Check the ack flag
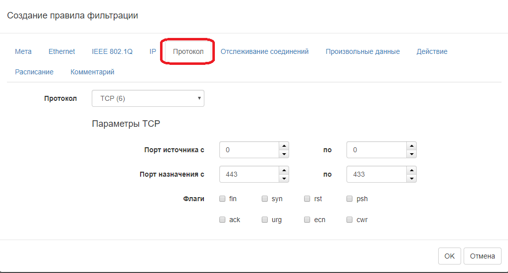This screenshot has width=508, height=273. coord(222,220)
